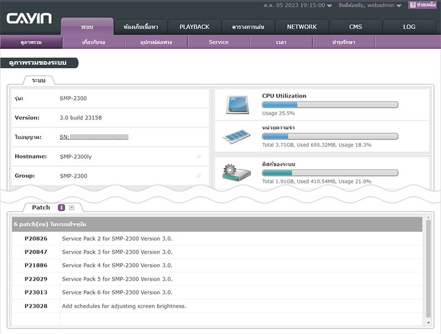Open the CMS tab
The height and width of the screenshot is (334, 441).
pyautogui.click(x=356, y=27)
